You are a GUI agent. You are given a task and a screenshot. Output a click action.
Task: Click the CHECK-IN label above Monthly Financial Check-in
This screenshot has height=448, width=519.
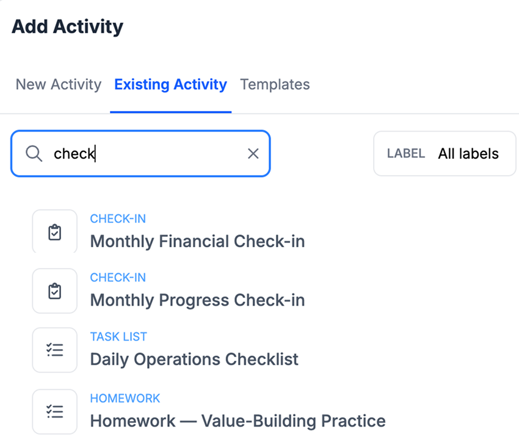pyautogui.click(x=118, y=219)
